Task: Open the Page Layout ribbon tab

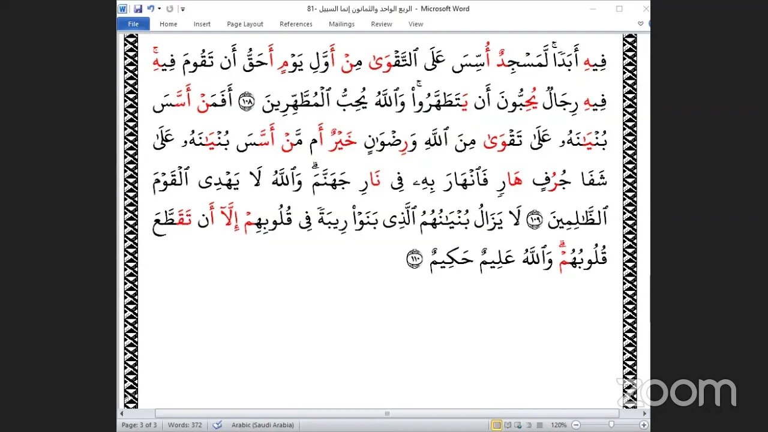Action: [245, 24]
